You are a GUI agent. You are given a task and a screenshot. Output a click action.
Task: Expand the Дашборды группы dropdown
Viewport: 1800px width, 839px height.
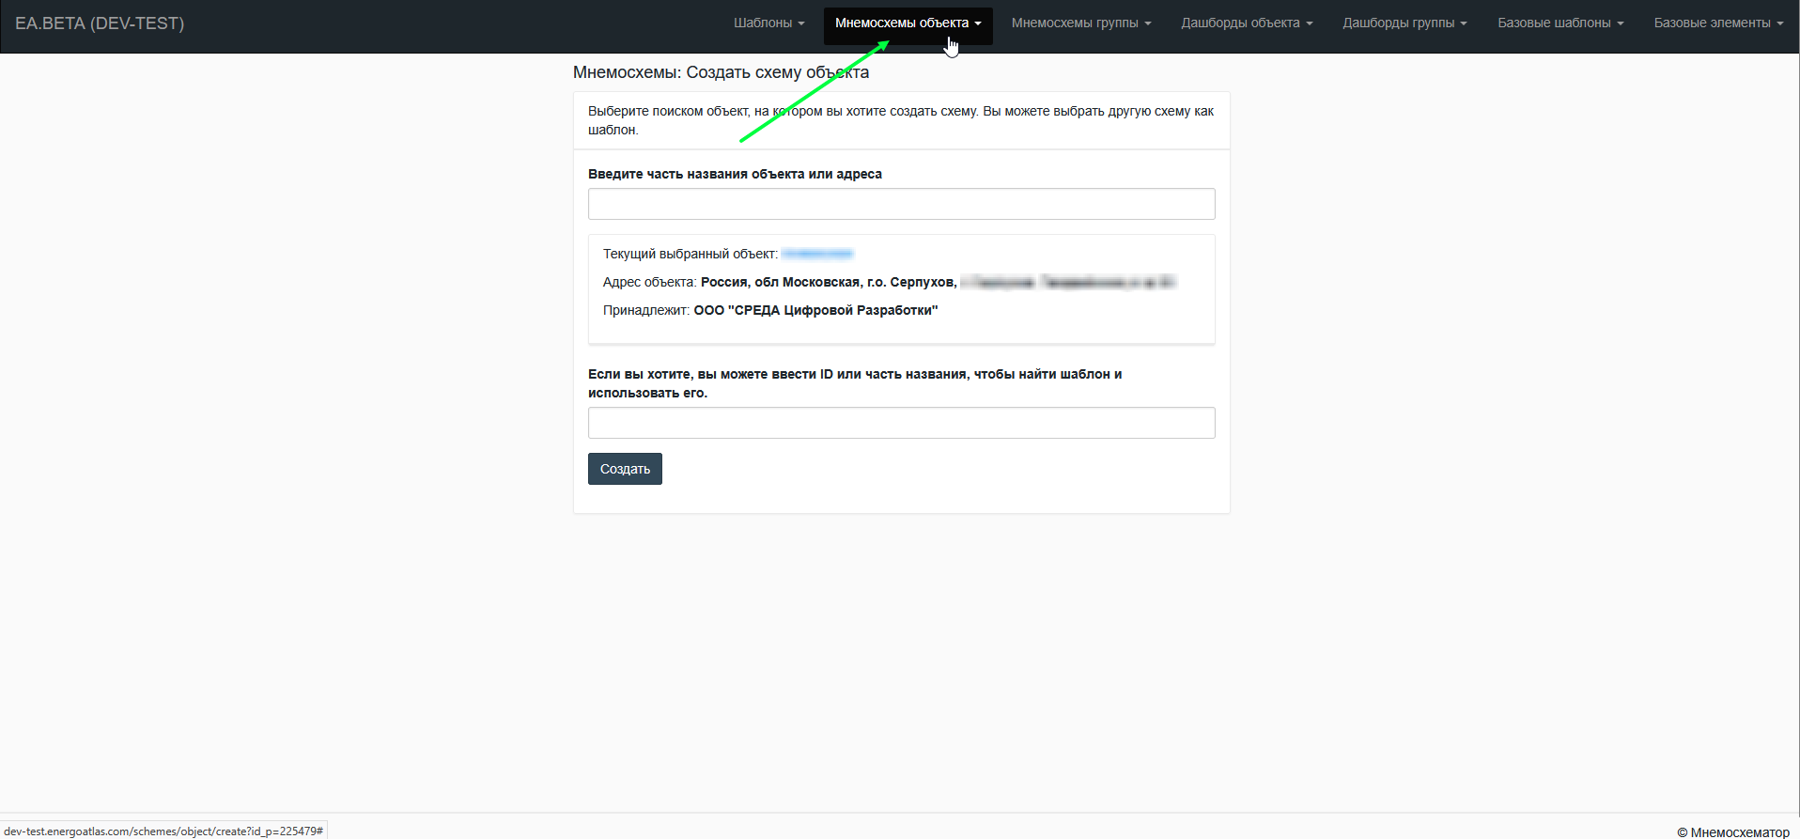pyautogui.click(x=1404, y=23)
